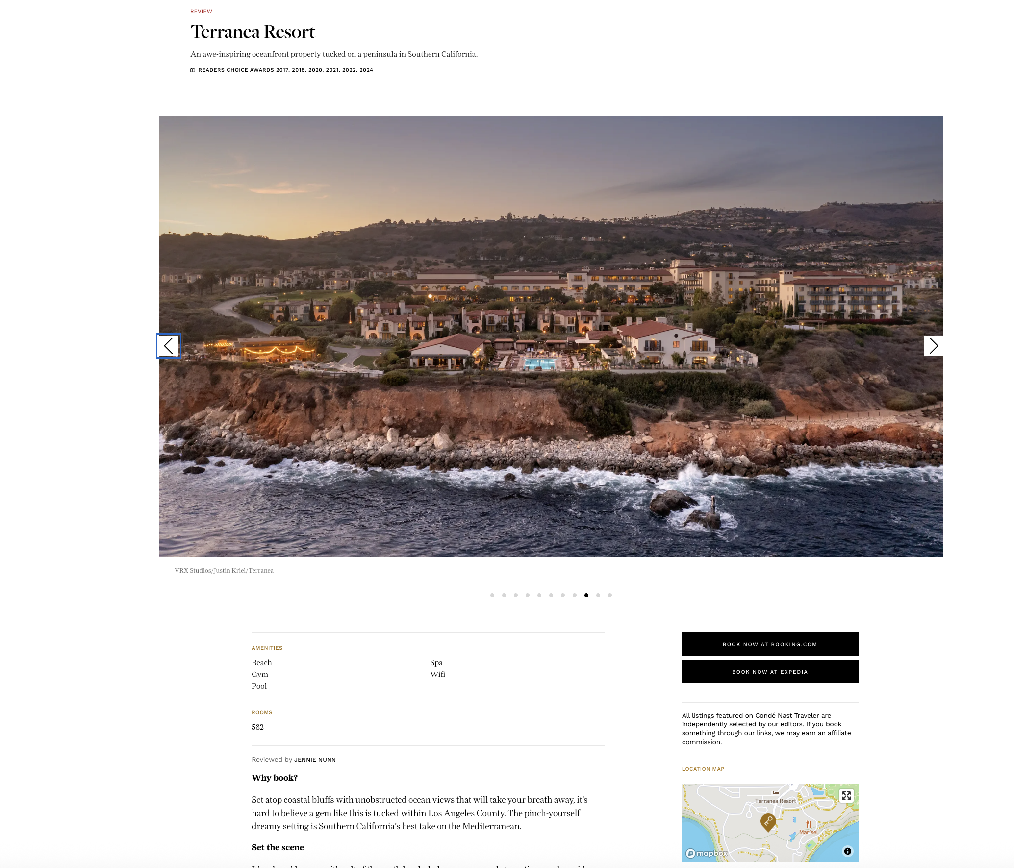
Task: Click the Mapbox logo on map
Action: coord(707,853)
